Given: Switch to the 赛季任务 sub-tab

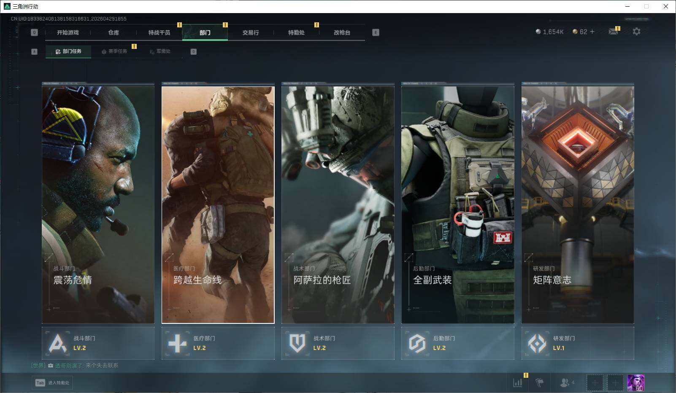Looking at the screenshot, I should (x=114, y=51).
